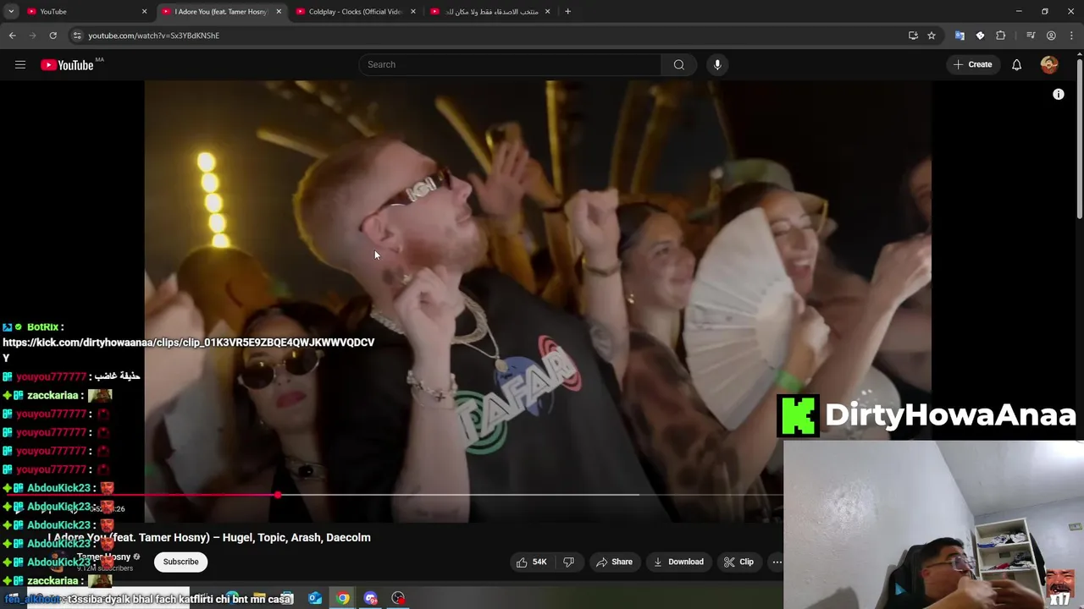Click the red playhead scrubber dot

277,494
